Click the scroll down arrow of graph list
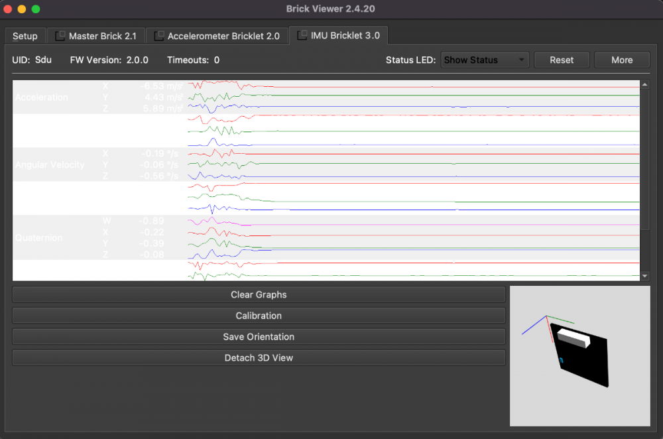 (x=645, y=275)
